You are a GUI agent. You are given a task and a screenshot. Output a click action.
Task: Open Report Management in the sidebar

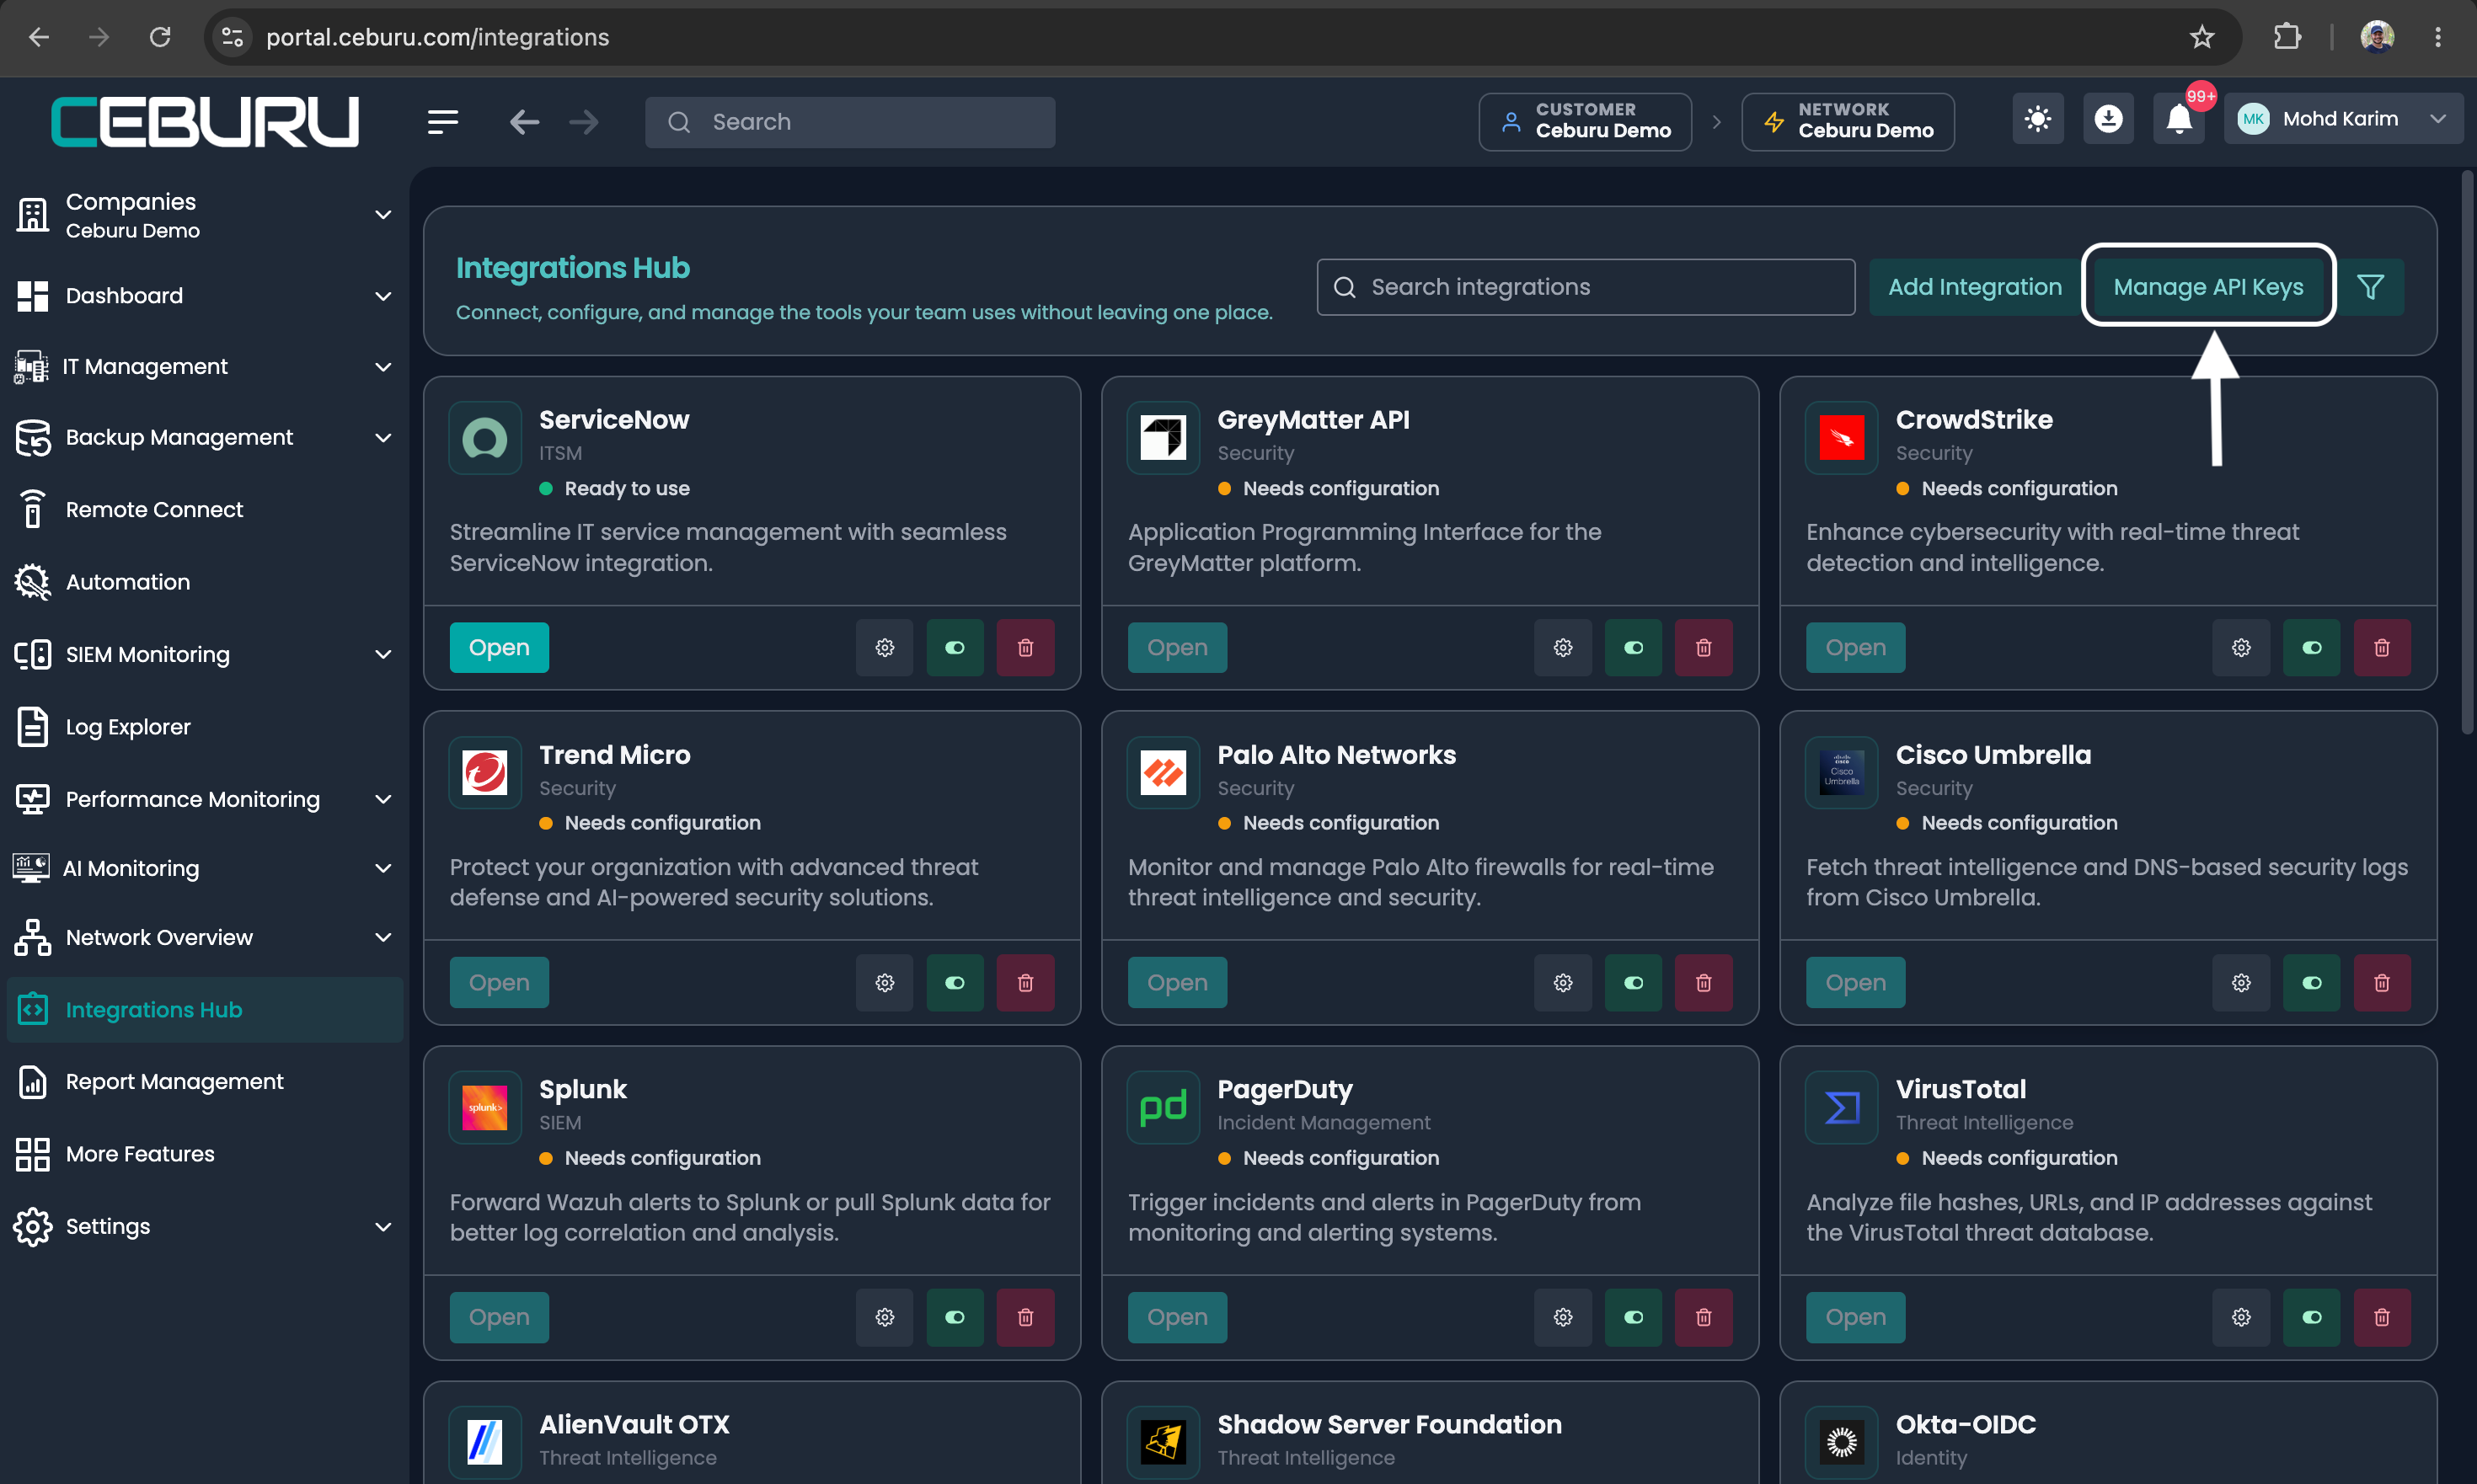tap(204, 1082)
